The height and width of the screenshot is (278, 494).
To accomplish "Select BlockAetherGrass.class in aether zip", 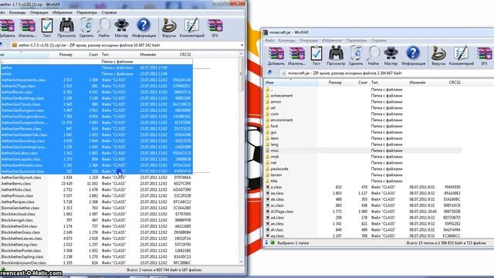I will coord(21,232).
